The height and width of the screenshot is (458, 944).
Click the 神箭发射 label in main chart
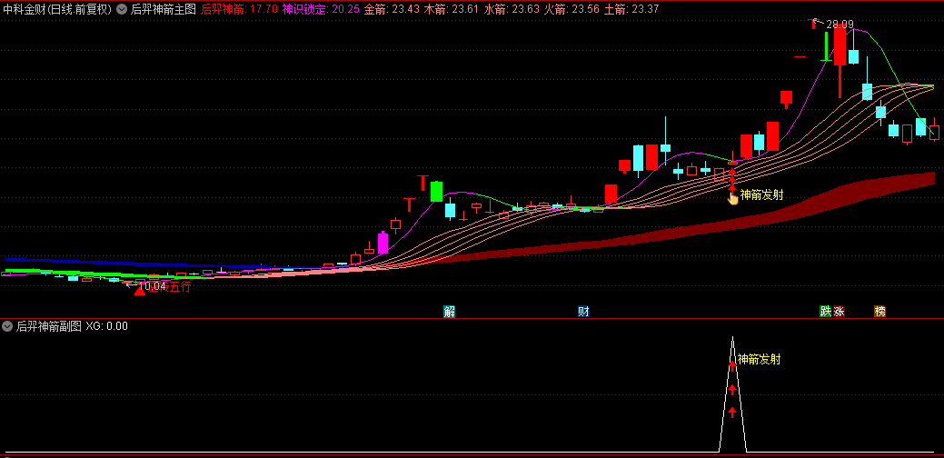pyautogui.click(x=761, y=194)
